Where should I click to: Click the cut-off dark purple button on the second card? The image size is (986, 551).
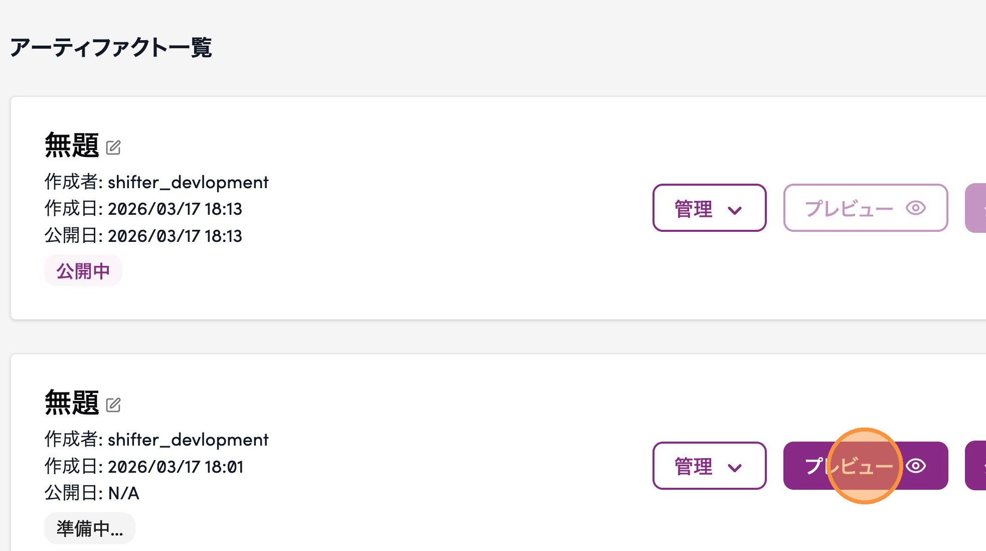pos(976,466)
